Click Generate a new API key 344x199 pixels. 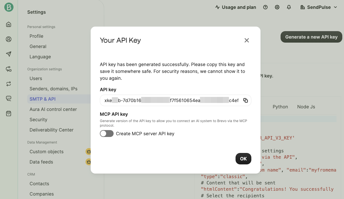point(311,37)
